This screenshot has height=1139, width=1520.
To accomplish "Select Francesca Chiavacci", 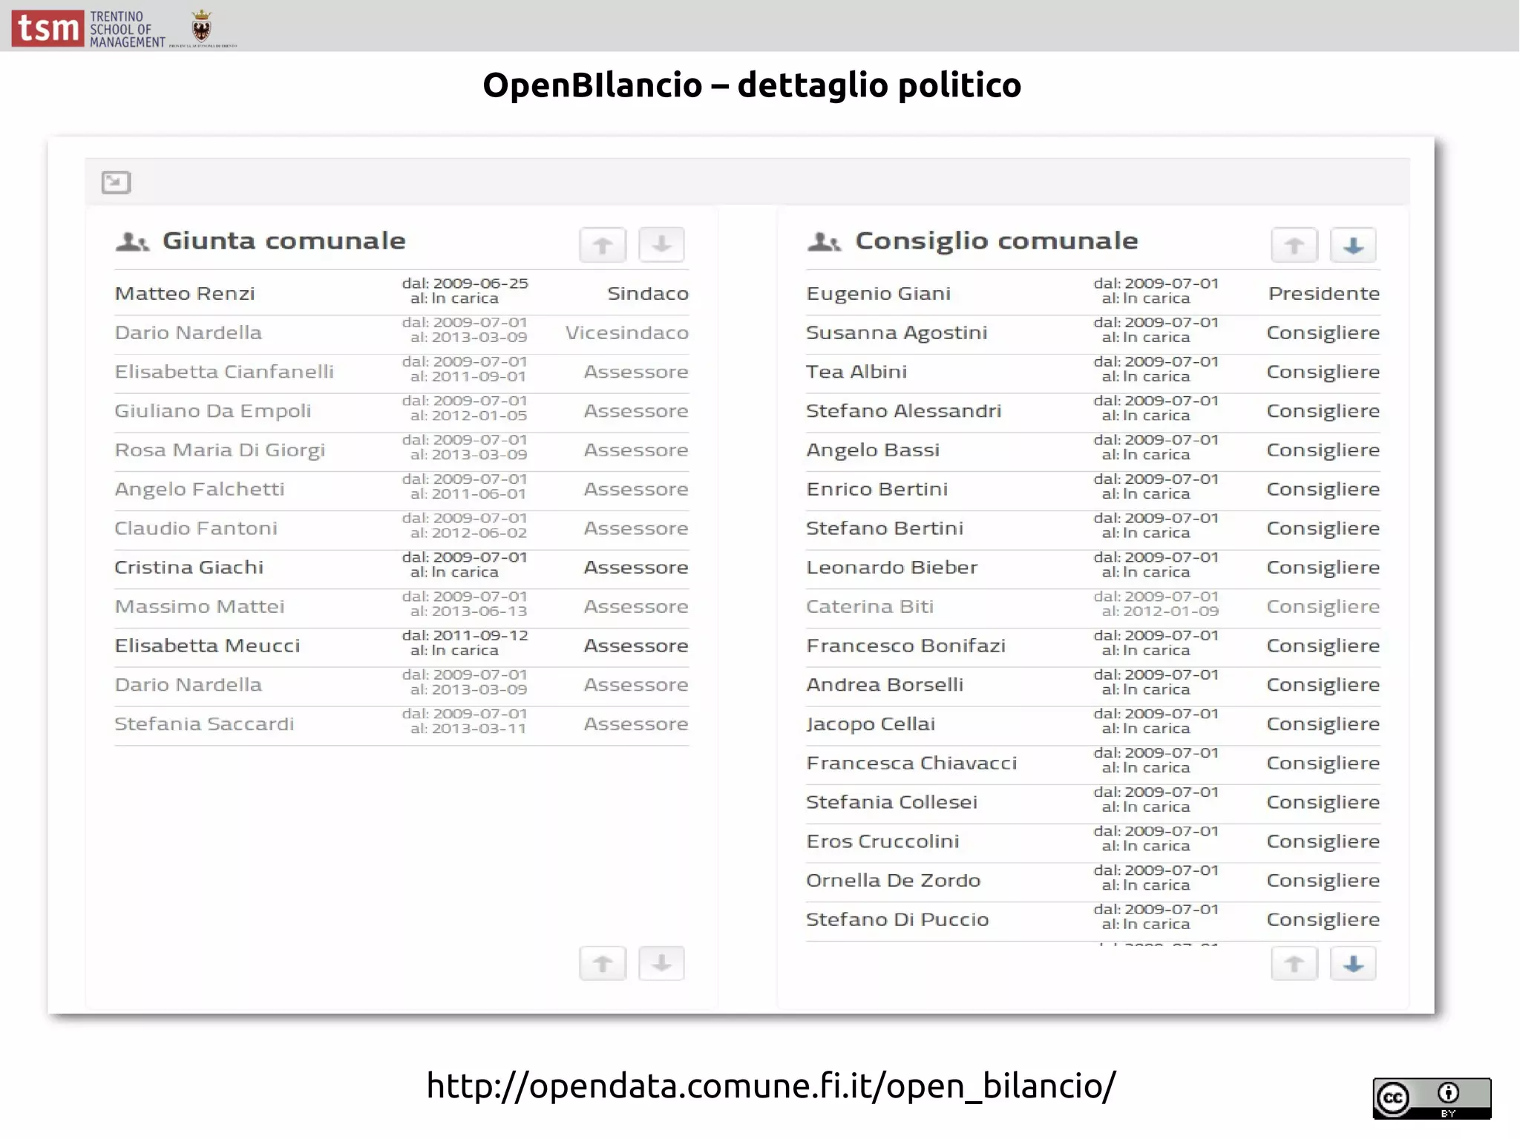I will click(911, 764).
